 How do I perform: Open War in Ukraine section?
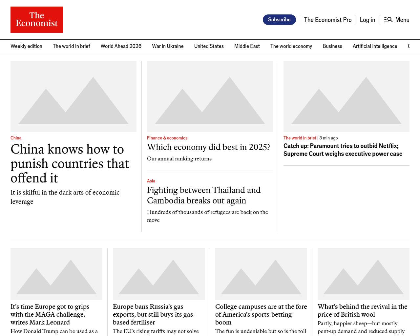click(x=168, y=46)
